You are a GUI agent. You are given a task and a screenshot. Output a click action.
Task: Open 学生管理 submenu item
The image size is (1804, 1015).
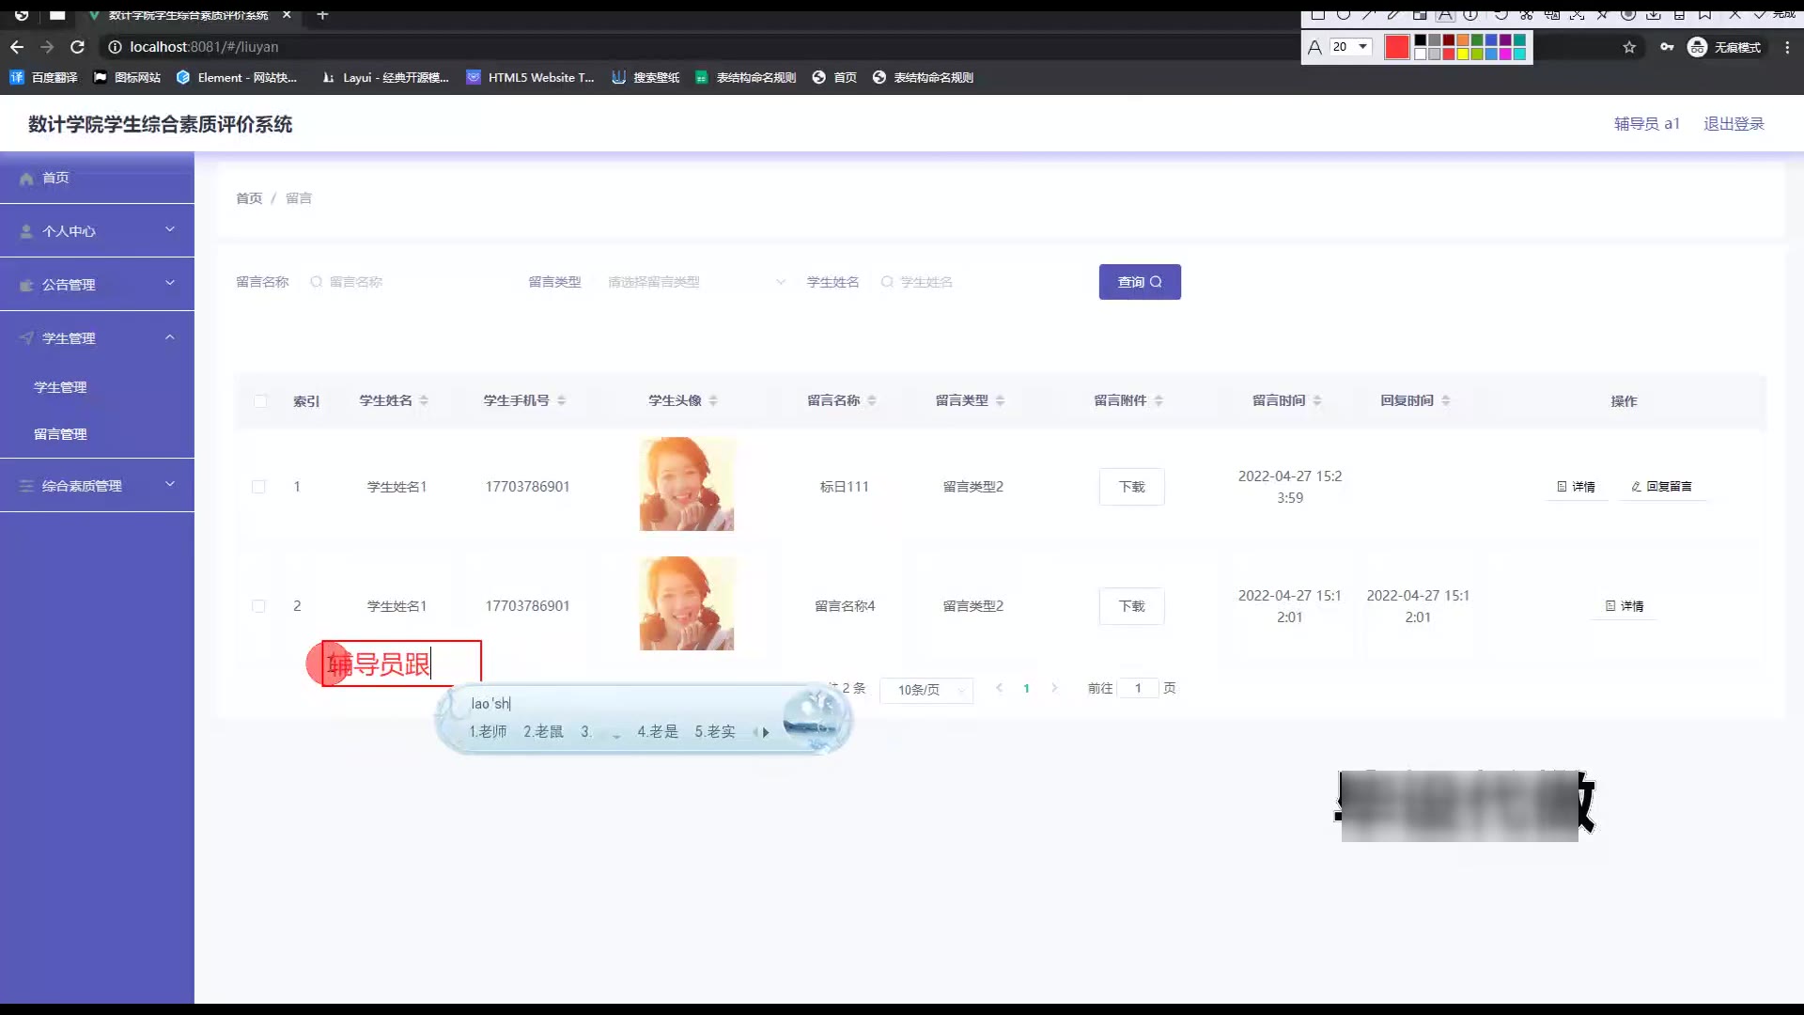(60, 387)
